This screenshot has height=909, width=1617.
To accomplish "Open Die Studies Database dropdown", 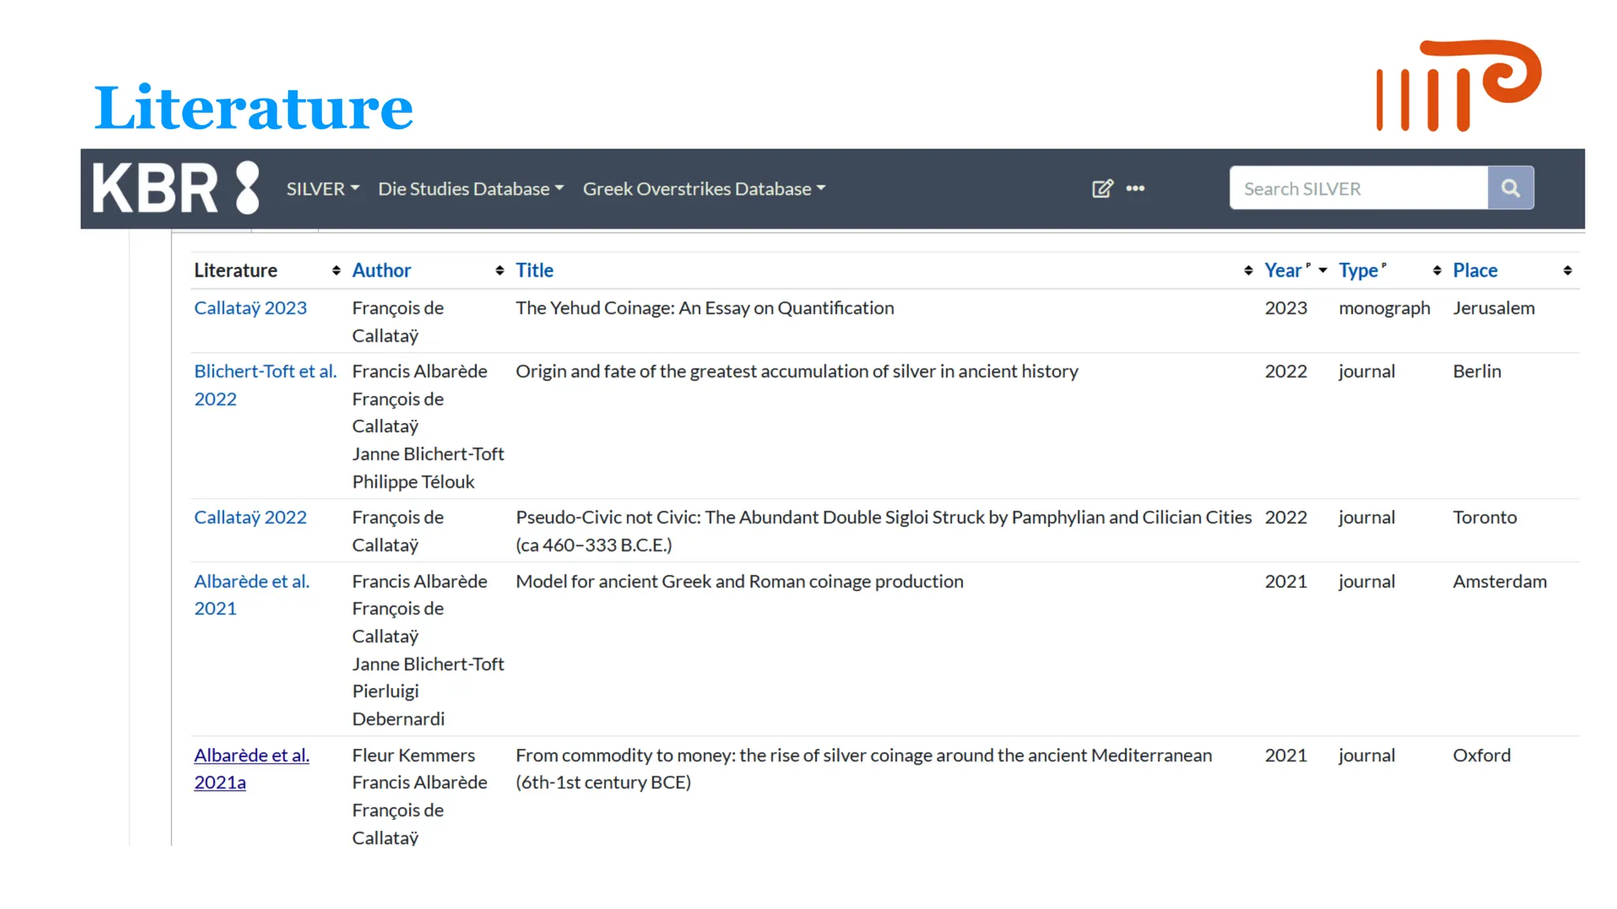I will (x=471, y=189).
